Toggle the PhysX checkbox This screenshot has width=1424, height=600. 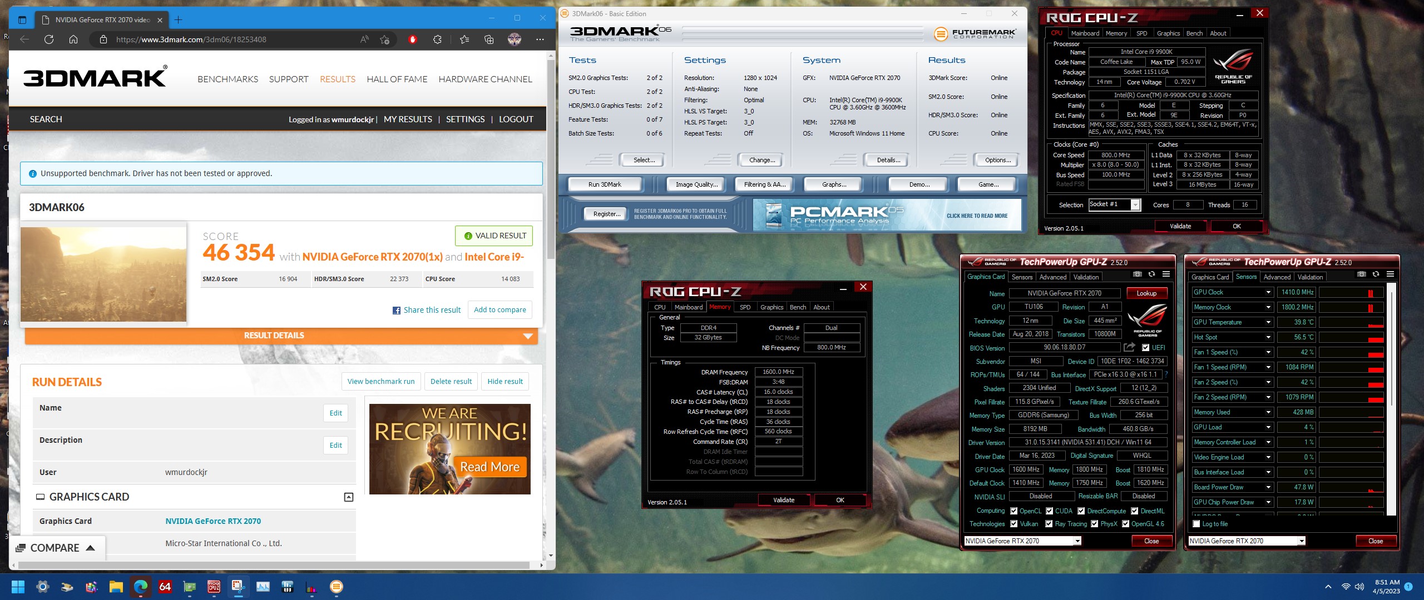coord(1095,524)
